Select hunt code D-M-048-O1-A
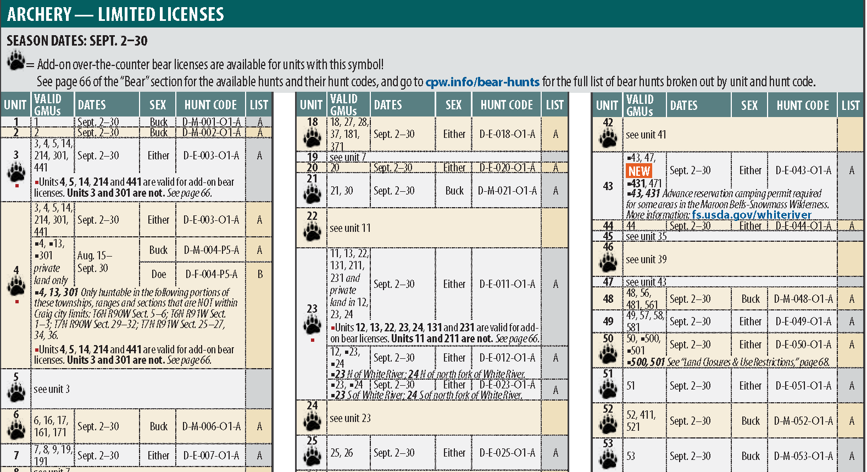The width and height of the screenshot is (867, 472). pyautogui.click(x=803, y=299)
